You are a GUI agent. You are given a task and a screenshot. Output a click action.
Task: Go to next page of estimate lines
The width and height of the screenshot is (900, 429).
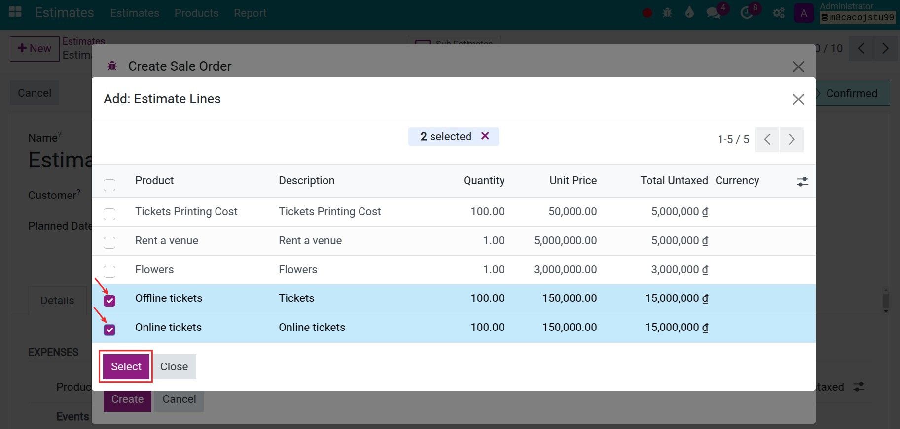(x=792, y=139)
